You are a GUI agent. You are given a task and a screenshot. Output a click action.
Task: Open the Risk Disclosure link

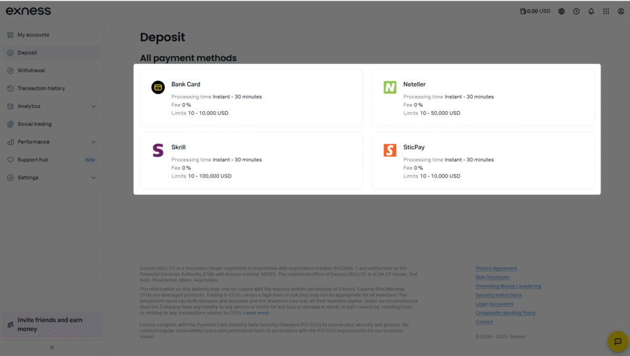(492, 277)
